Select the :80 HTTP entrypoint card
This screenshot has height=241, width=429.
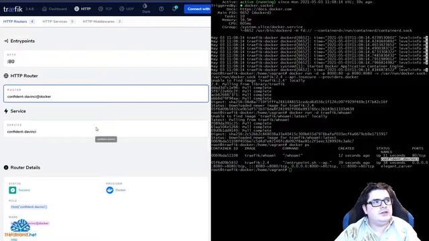[x=106, y=59]
